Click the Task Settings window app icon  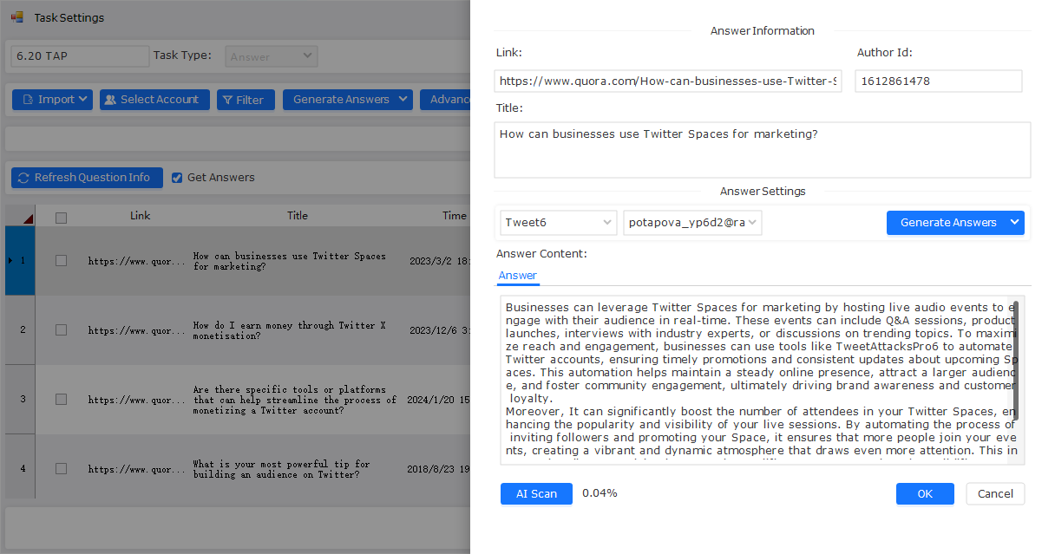(x=17, y=17)
